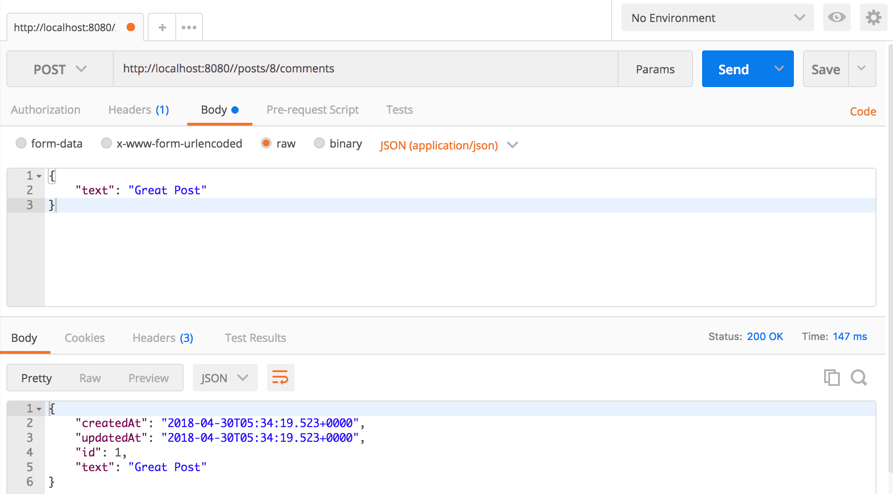Open the No Environment dropdown
The image size is (893, 494).
pos(716,17)
